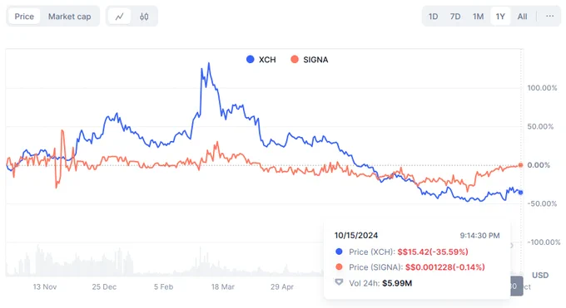Show All time range
Image resolution: width=566 pixels, height=308 pixels.
(x=522, y=17)
